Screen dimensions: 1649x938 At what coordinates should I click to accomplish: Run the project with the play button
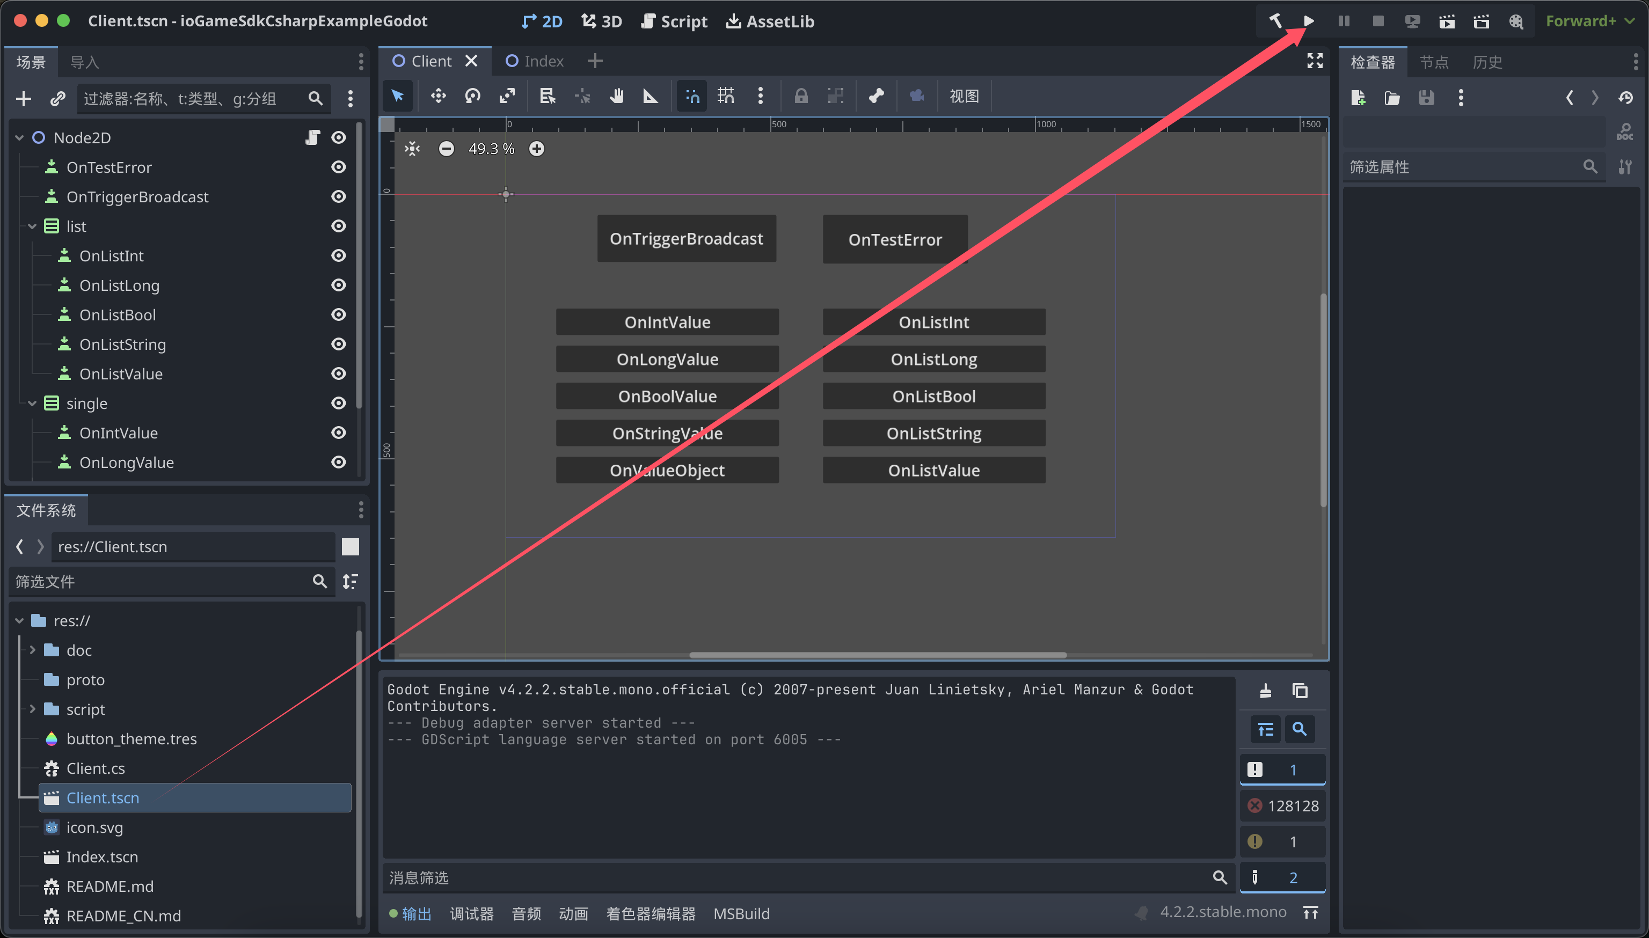1309,21
